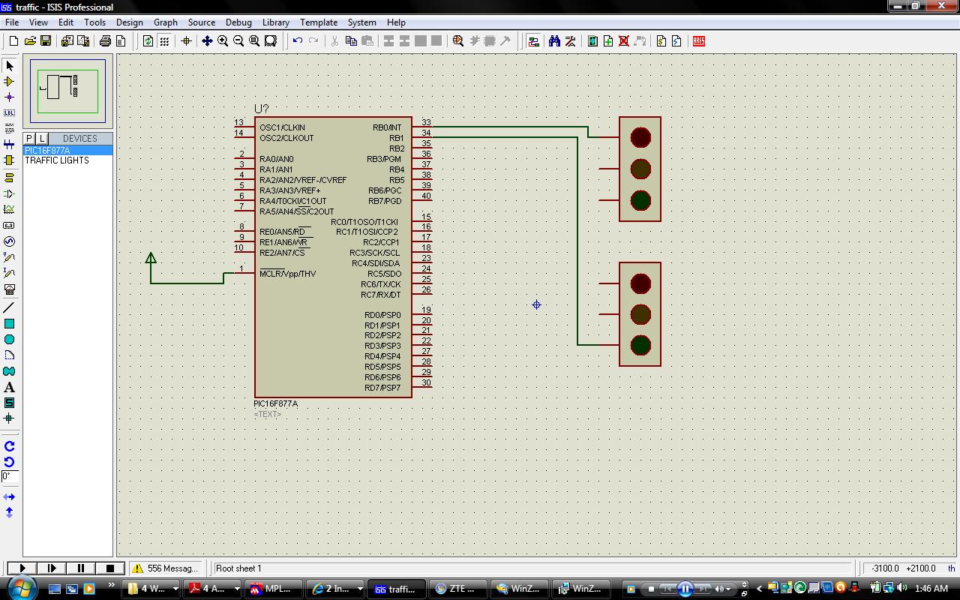This screenshot has height=600, width=960.
Task: Click the pan/center view arrows icon
Action: (207, 41)
